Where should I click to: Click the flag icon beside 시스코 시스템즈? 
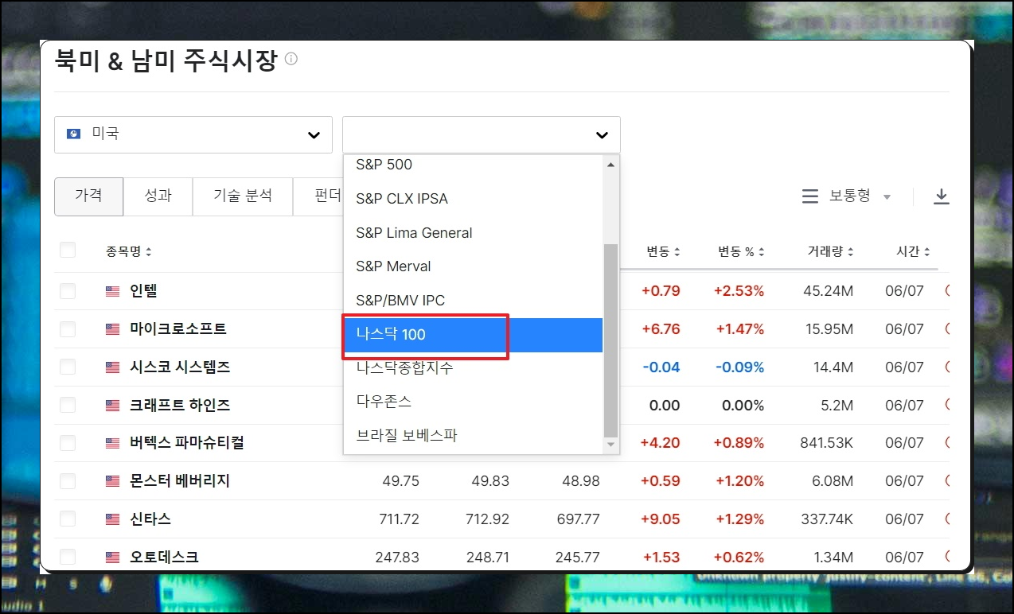click(113, 367)
